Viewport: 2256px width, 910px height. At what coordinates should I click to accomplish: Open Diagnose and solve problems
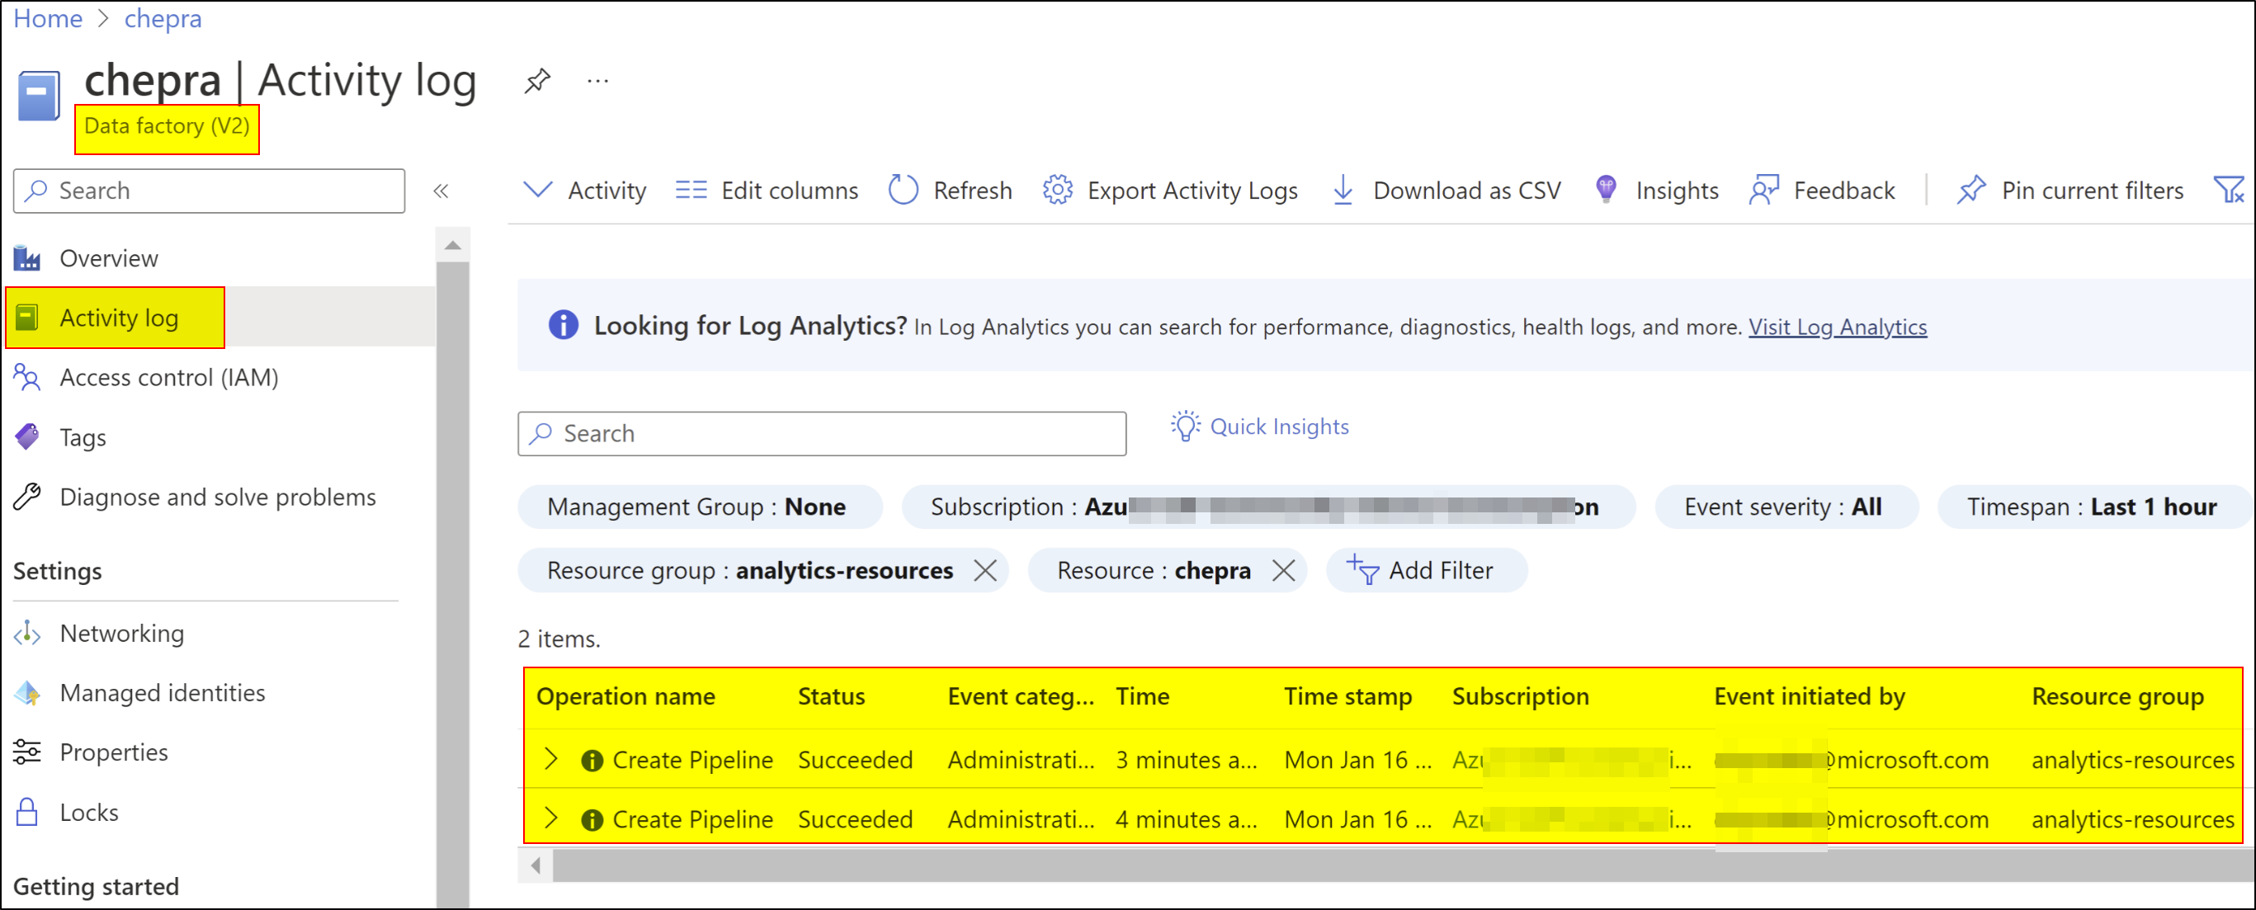195,497
